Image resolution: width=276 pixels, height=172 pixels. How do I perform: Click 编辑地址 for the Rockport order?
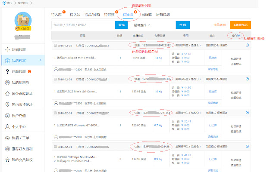pos(213,69)
